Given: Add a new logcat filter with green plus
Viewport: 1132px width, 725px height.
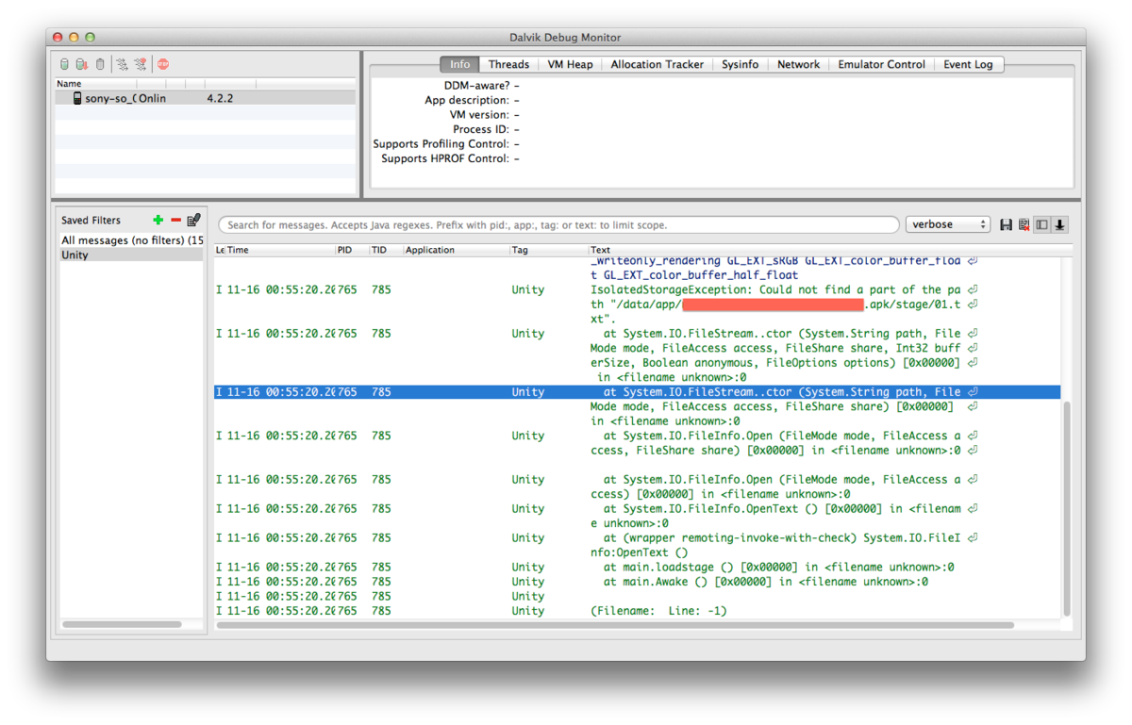Looking at the screenshot, I should 158,220.
